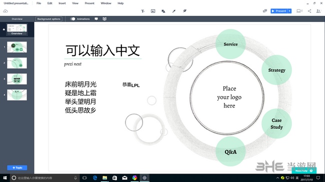Click the Strategy topic circle
325x182 pixels.
[x=276, y=70]
